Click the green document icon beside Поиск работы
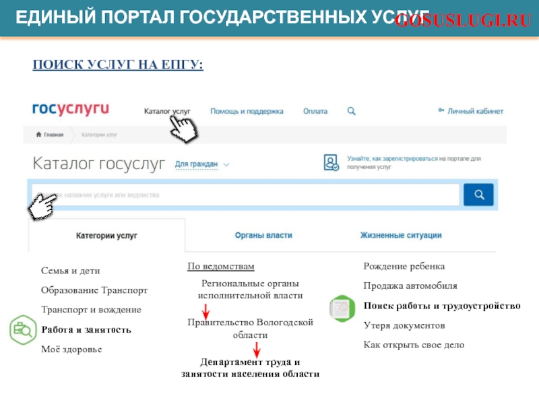 click(x=342, y=308)
